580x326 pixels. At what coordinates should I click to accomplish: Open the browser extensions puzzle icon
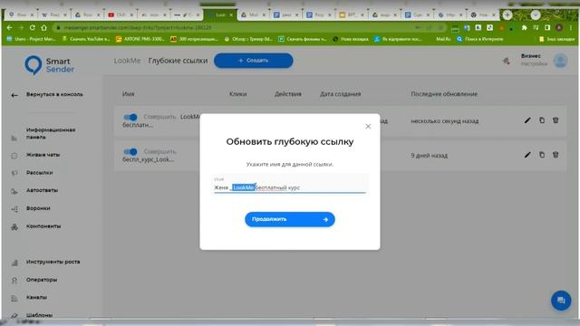[x=524, y=28]
